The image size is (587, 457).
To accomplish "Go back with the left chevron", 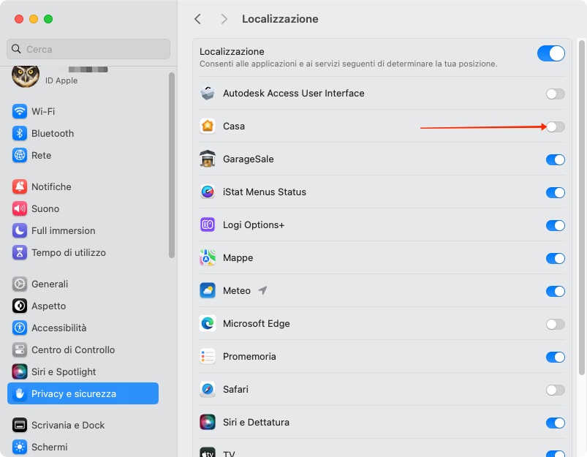I will pos(197,19).
